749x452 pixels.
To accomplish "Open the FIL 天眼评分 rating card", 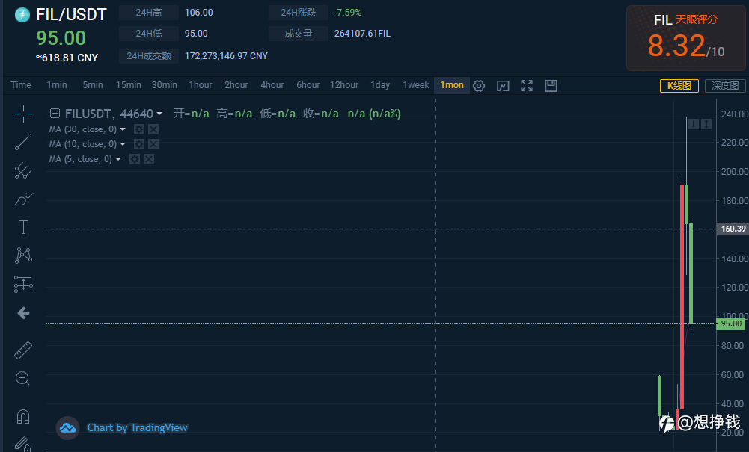I will [686, 38].
